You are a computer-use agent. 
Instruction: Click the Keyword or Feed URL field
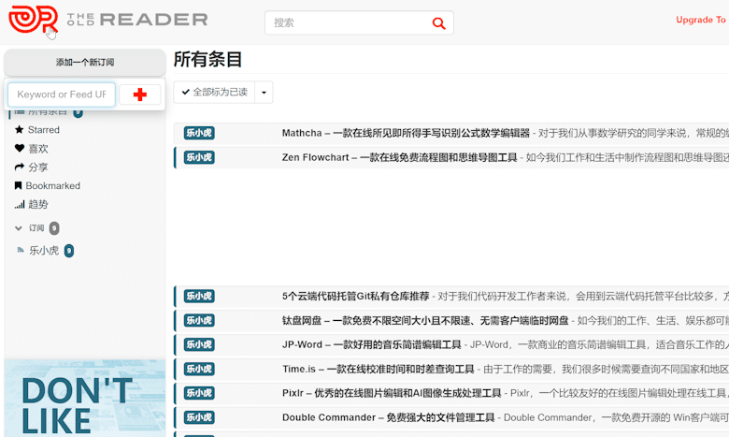coord(62,95)
